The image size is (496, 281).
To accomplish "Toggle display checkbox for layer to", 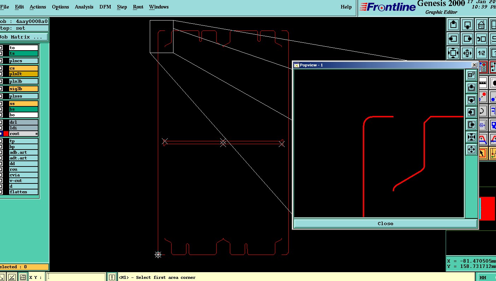I will [1, 48].
